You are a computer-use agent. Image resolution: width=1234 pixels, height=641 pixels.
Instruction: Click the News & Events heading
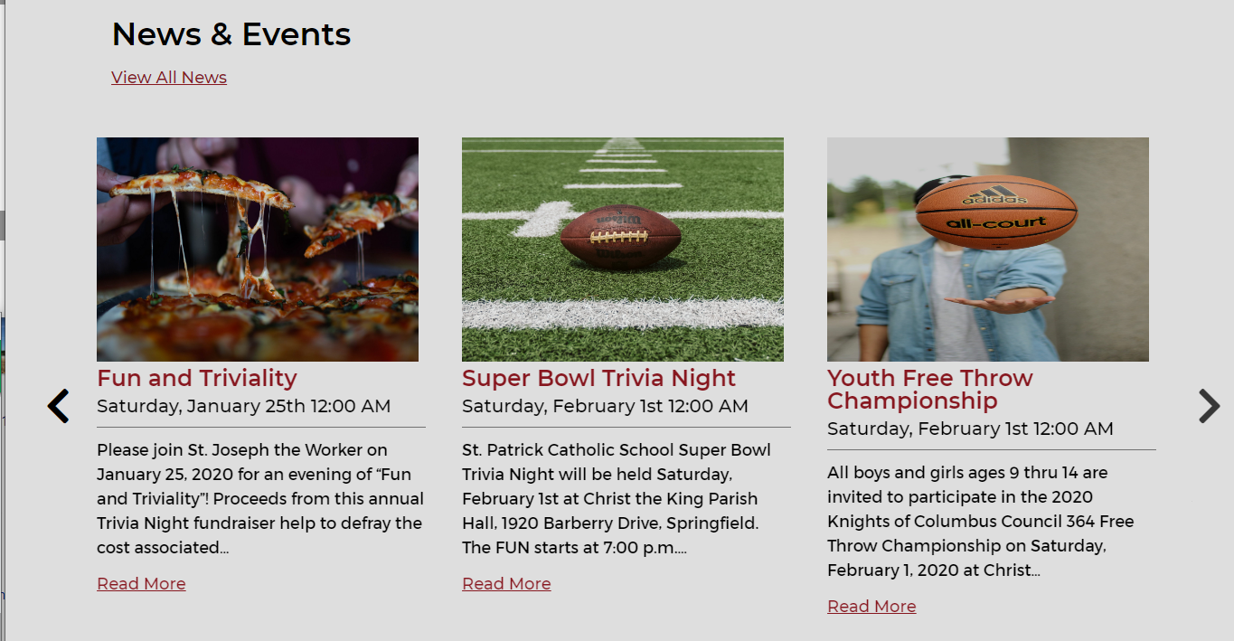pos(231,34)
